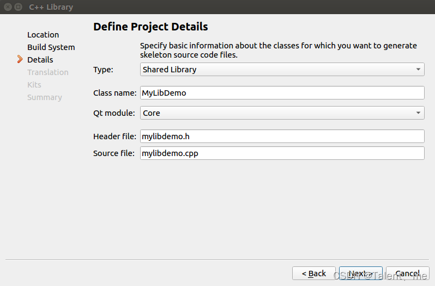Image resolution: width=435 pixels, height=286 pixels.
Task: Open the Type dropdown showing Shared Library
Action: (282, 70)
